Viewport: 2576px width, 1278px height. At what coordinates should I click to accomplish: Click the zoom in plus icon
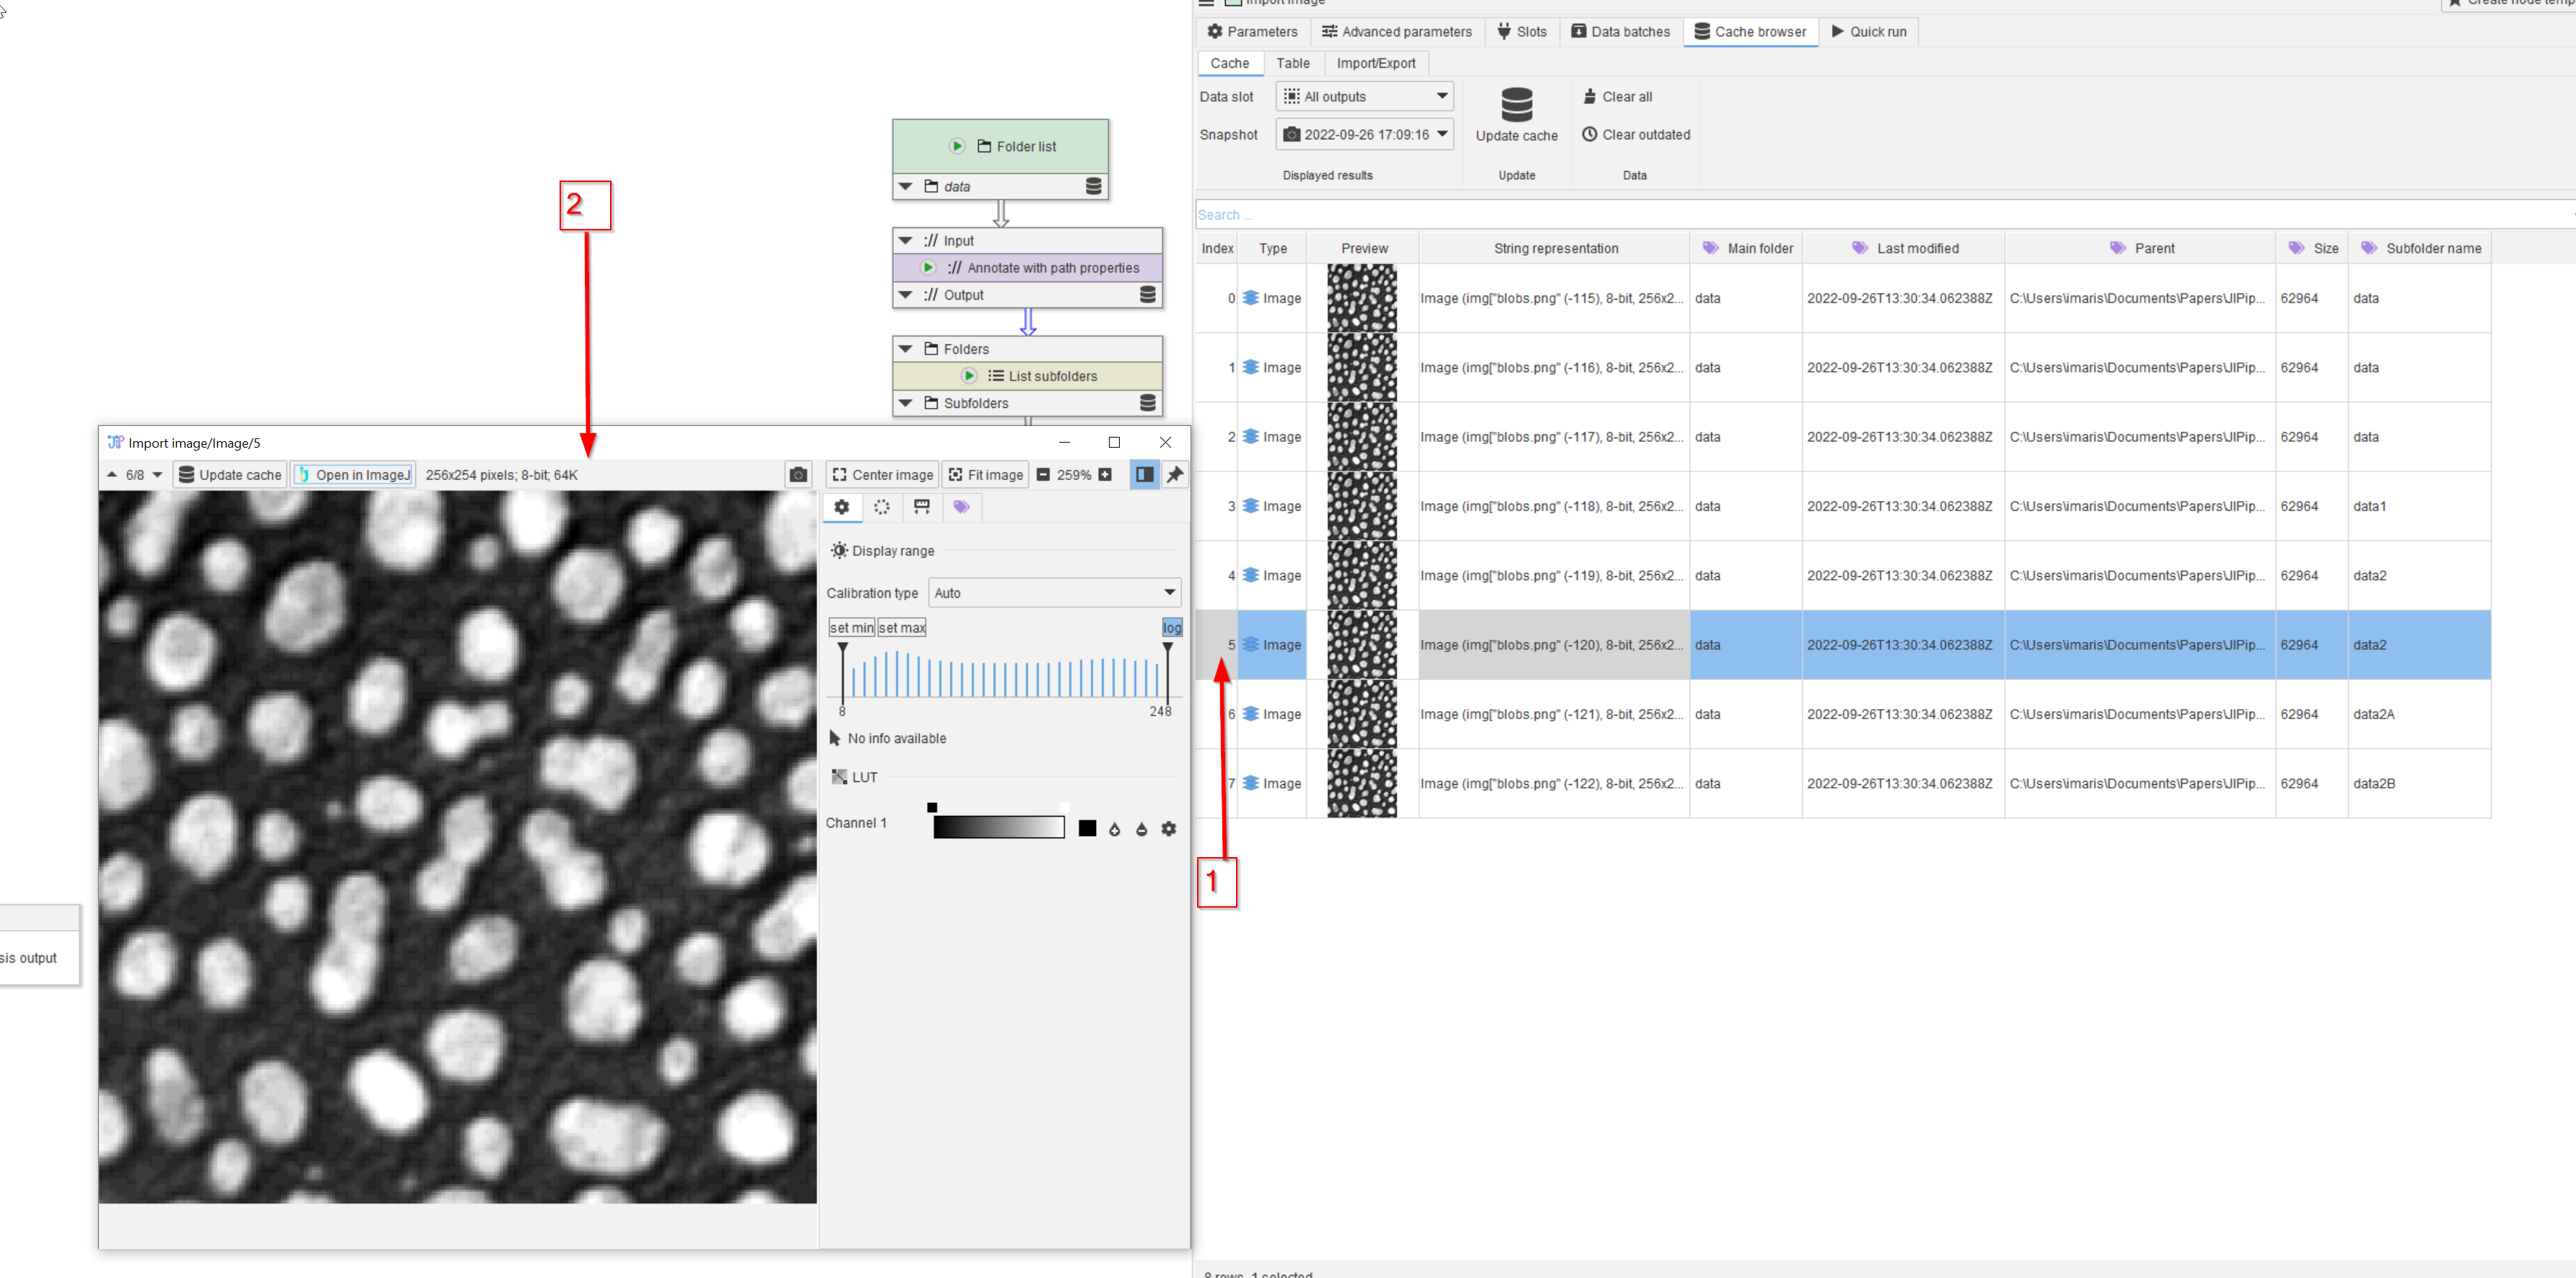(1105, 475)
